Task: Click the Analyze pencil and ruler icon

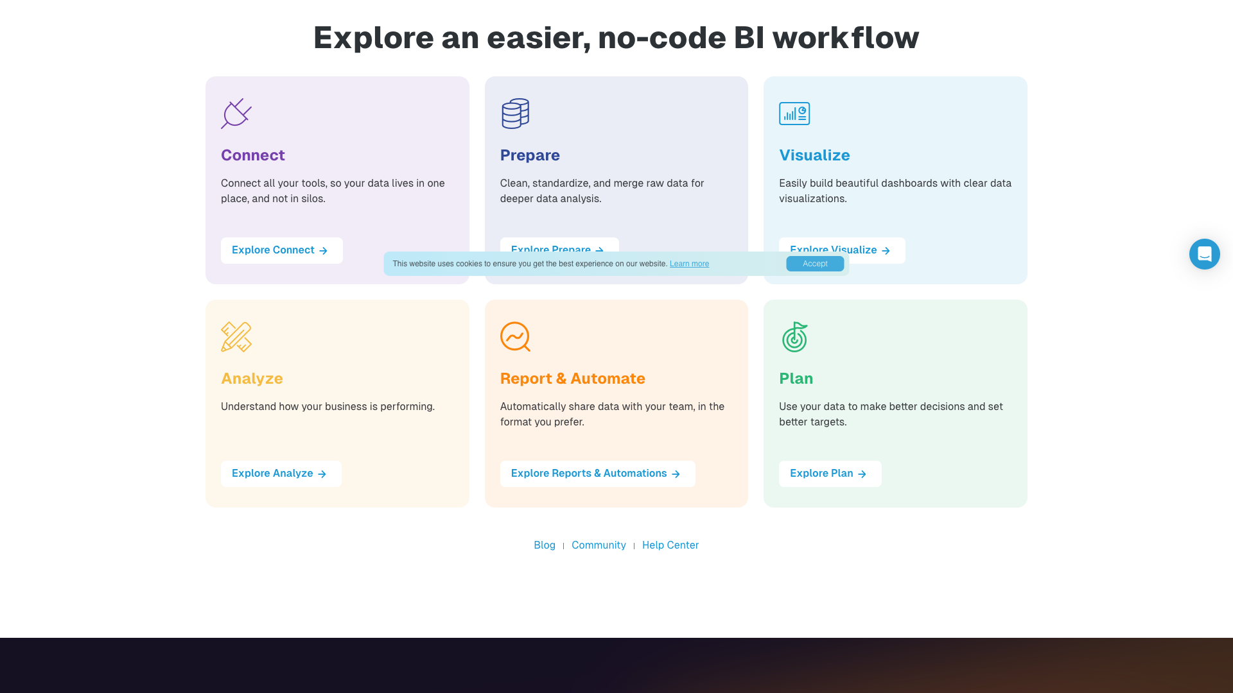Action: [236, 337]
